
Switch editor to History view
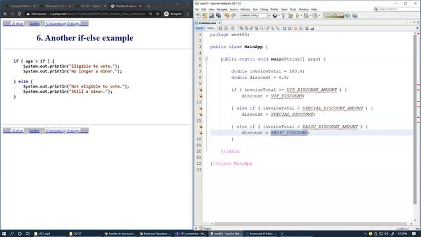pos(210,28)
